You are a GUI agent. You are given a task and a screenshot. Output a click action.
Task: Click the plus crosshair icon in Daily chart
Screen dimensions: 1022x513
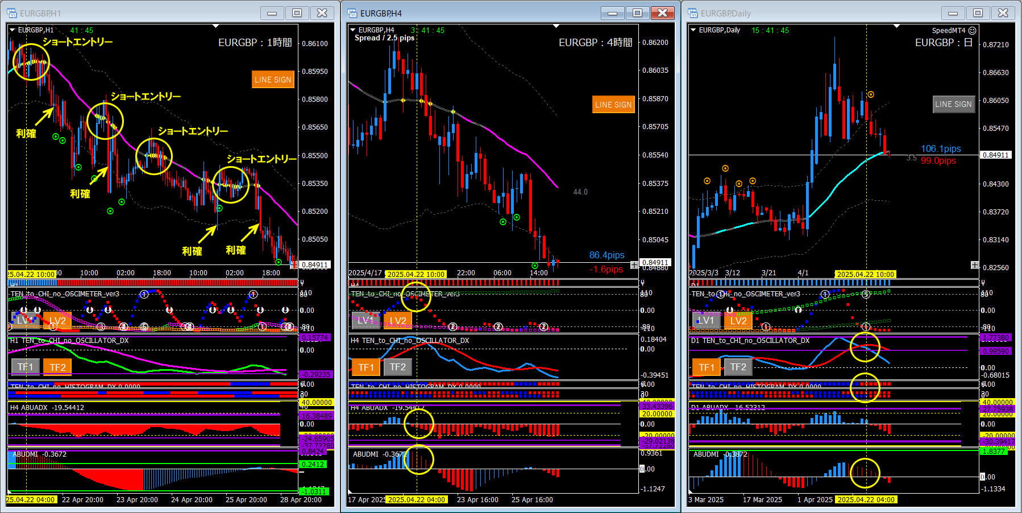(974, 265)
